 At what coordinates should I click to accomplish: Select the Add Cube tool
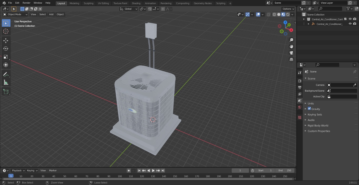coord(6,92)
